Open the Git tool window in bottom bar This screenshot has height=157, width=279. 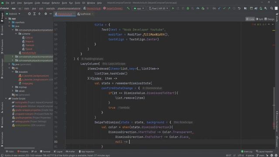34,151
